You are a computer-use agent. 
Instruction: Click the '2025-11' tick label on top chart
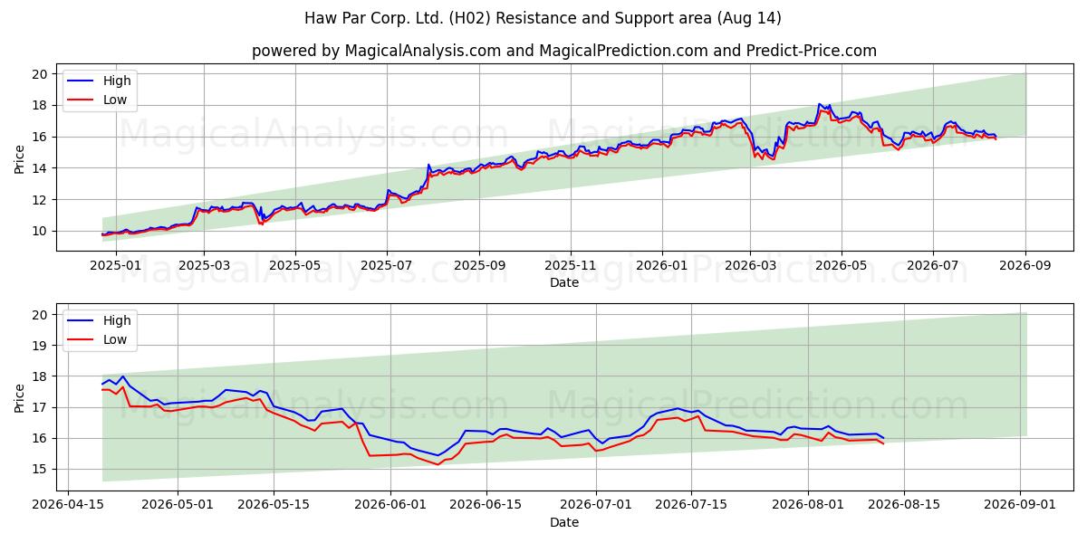click(571, 265)
